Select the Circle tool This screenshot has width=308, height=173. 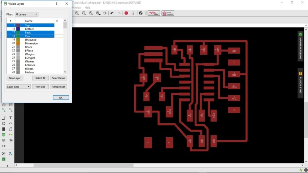[4, 123]
